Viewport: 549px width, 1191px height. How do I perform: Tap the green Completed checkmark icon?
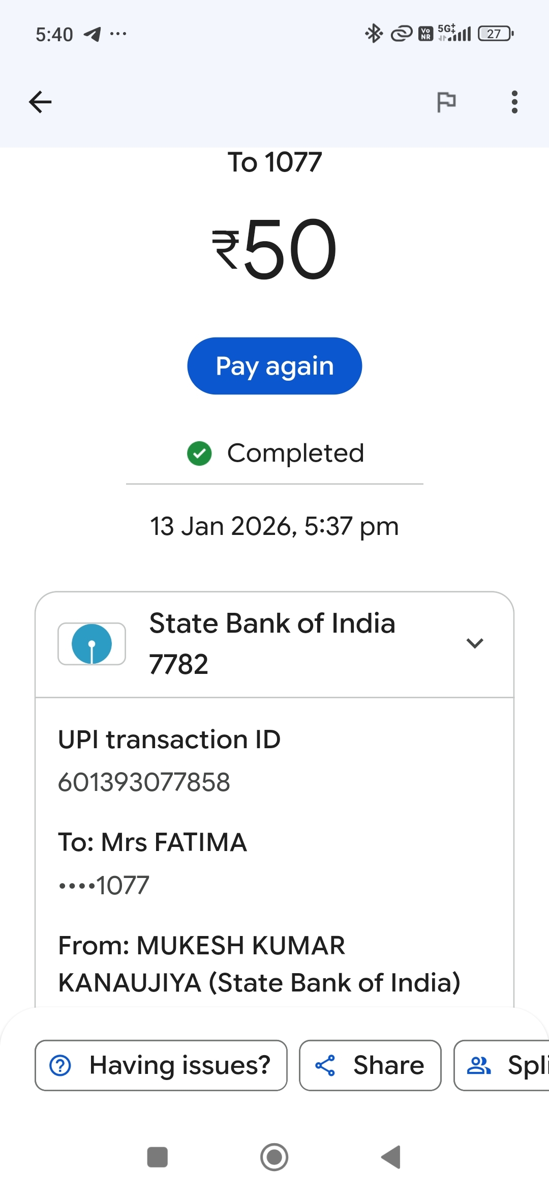pos(199,453)
